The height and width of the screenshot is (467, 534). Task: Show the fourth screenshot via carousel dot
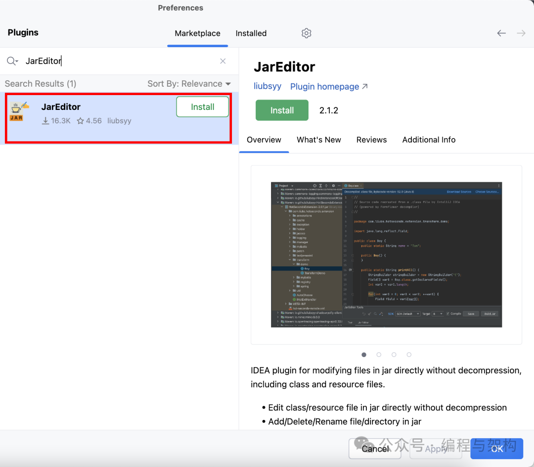pyautogui.click(x=409, y=355)
